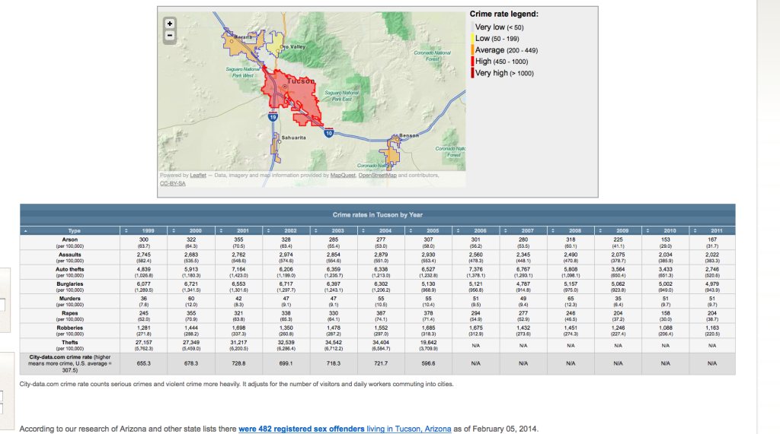The width and height of the screenshot is (780, 434).
Task: Sort table by 2010 column
Action: click(666, 231)
